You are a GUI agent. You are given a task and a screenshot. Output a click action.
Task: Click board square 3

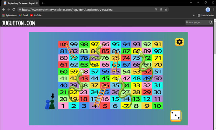(x=84, y=106)
